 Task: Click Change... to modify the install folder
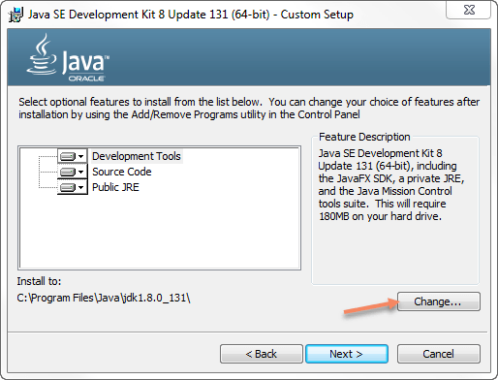[439, 301]
